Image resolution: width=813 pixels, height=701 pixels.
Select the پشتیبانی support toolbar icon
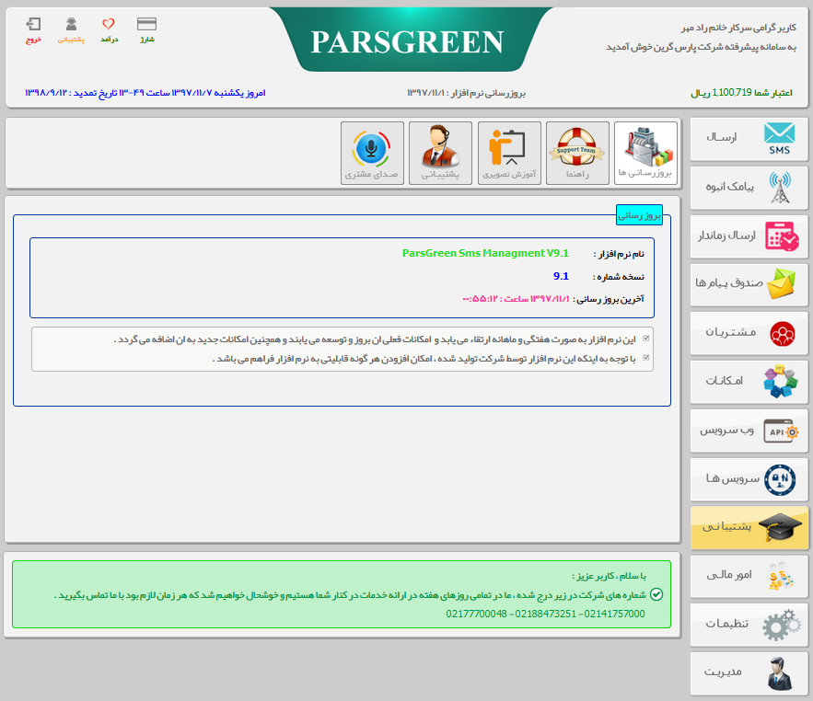point(441,151)
